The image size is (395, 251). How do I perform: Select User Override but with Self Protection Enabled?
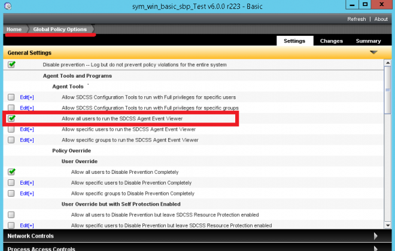(x=121, y=204)
